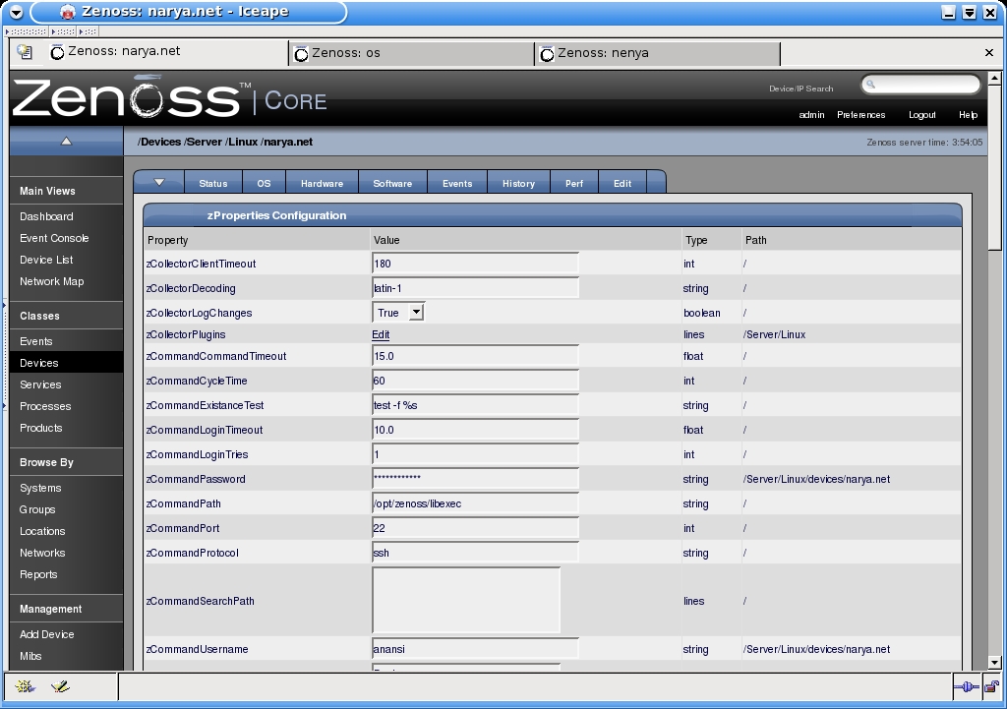Open the Software tab
This screenshot has height=709, width=1007.
coord(392,183)
